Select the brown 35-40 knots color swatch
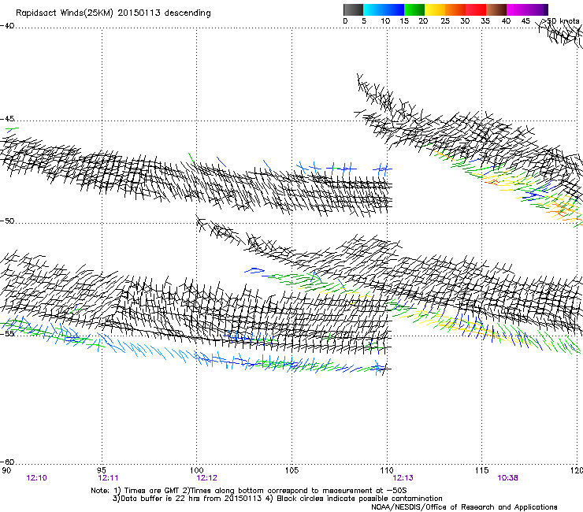 (496, 9)
